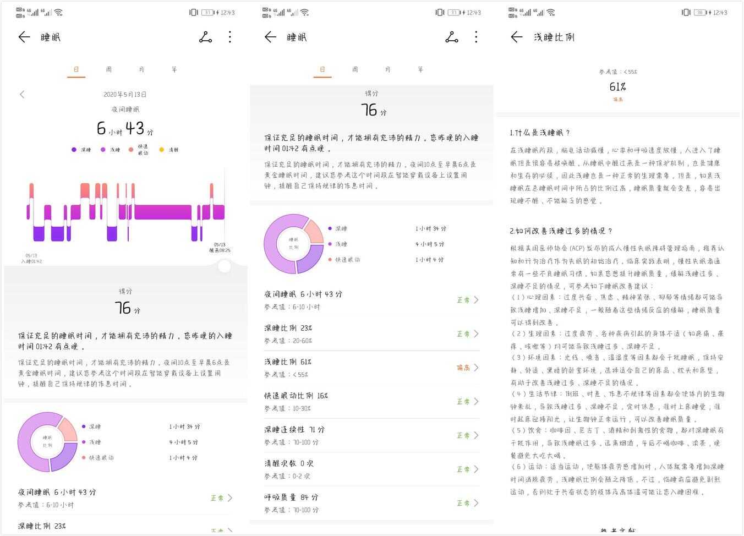Tap the purple 深睡 legend dot under 6小时43分
The height and width of the screenshot is (536, 744).
[x=74, y=150]
